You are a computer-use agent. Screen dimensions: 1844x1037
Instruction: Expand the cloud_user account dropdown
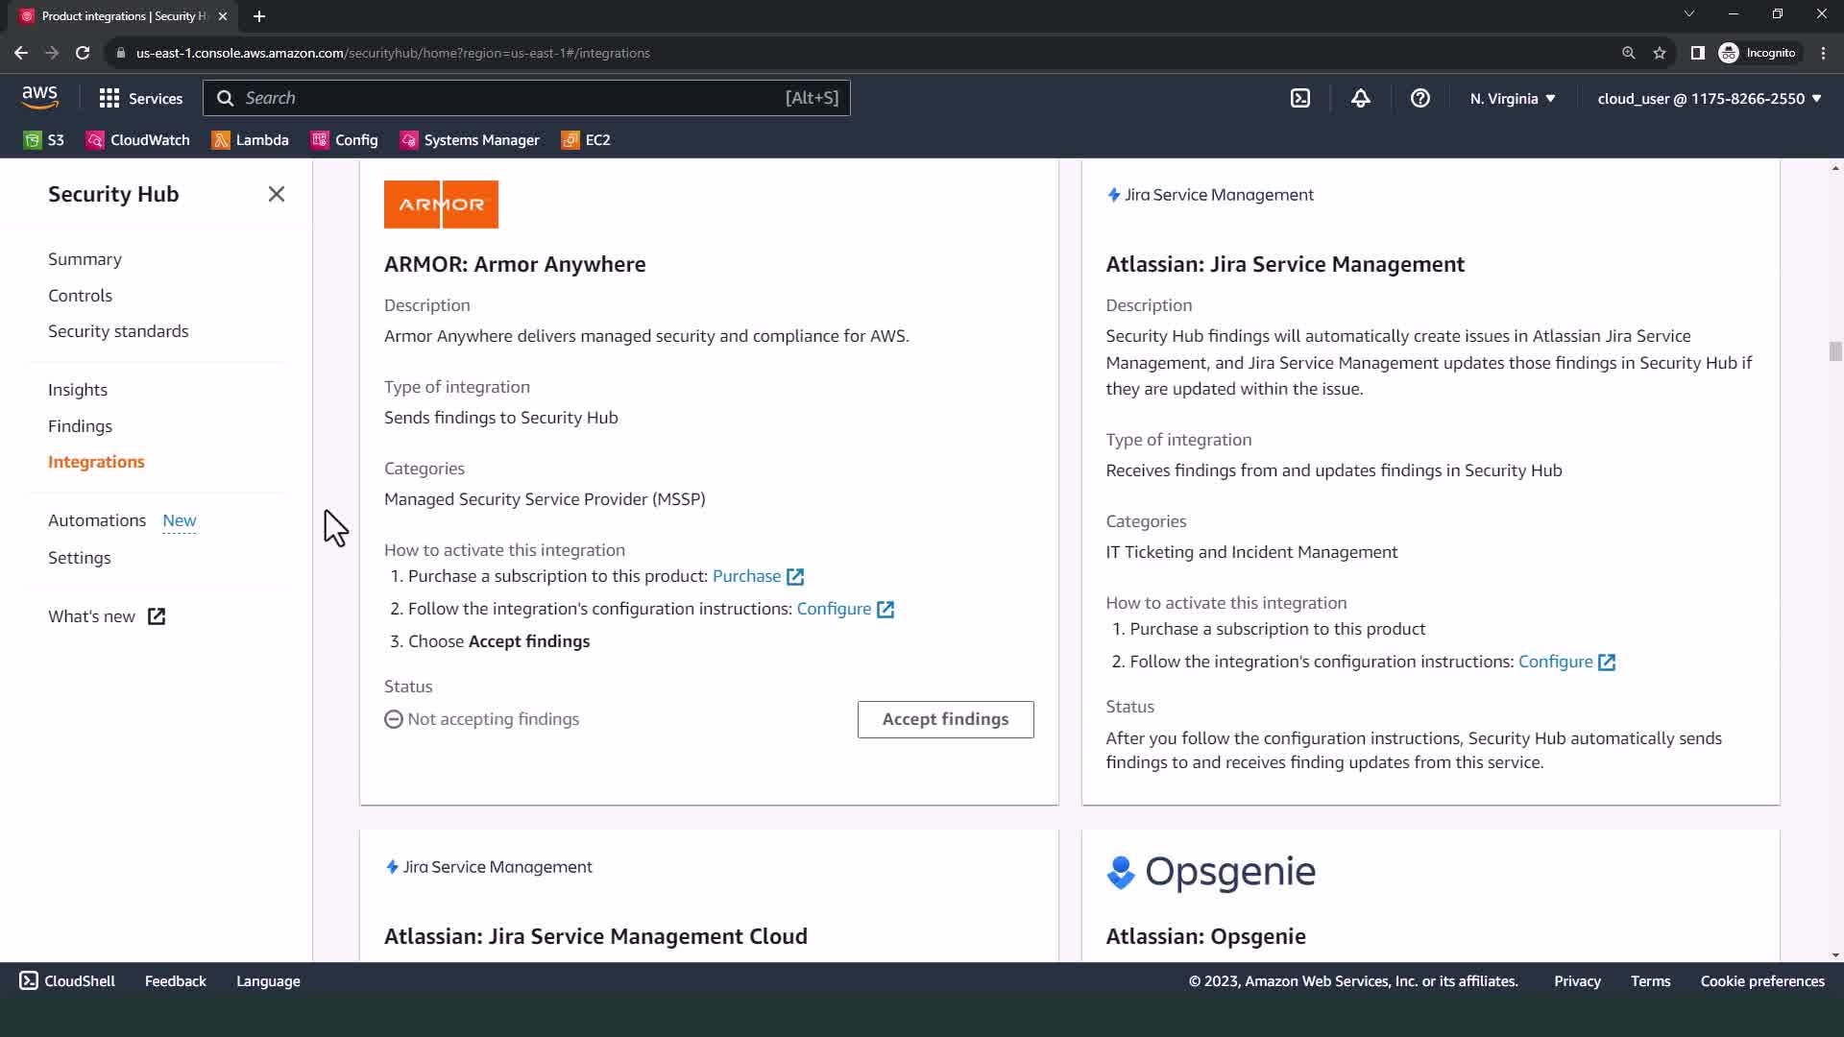(x=1709, y=98)
